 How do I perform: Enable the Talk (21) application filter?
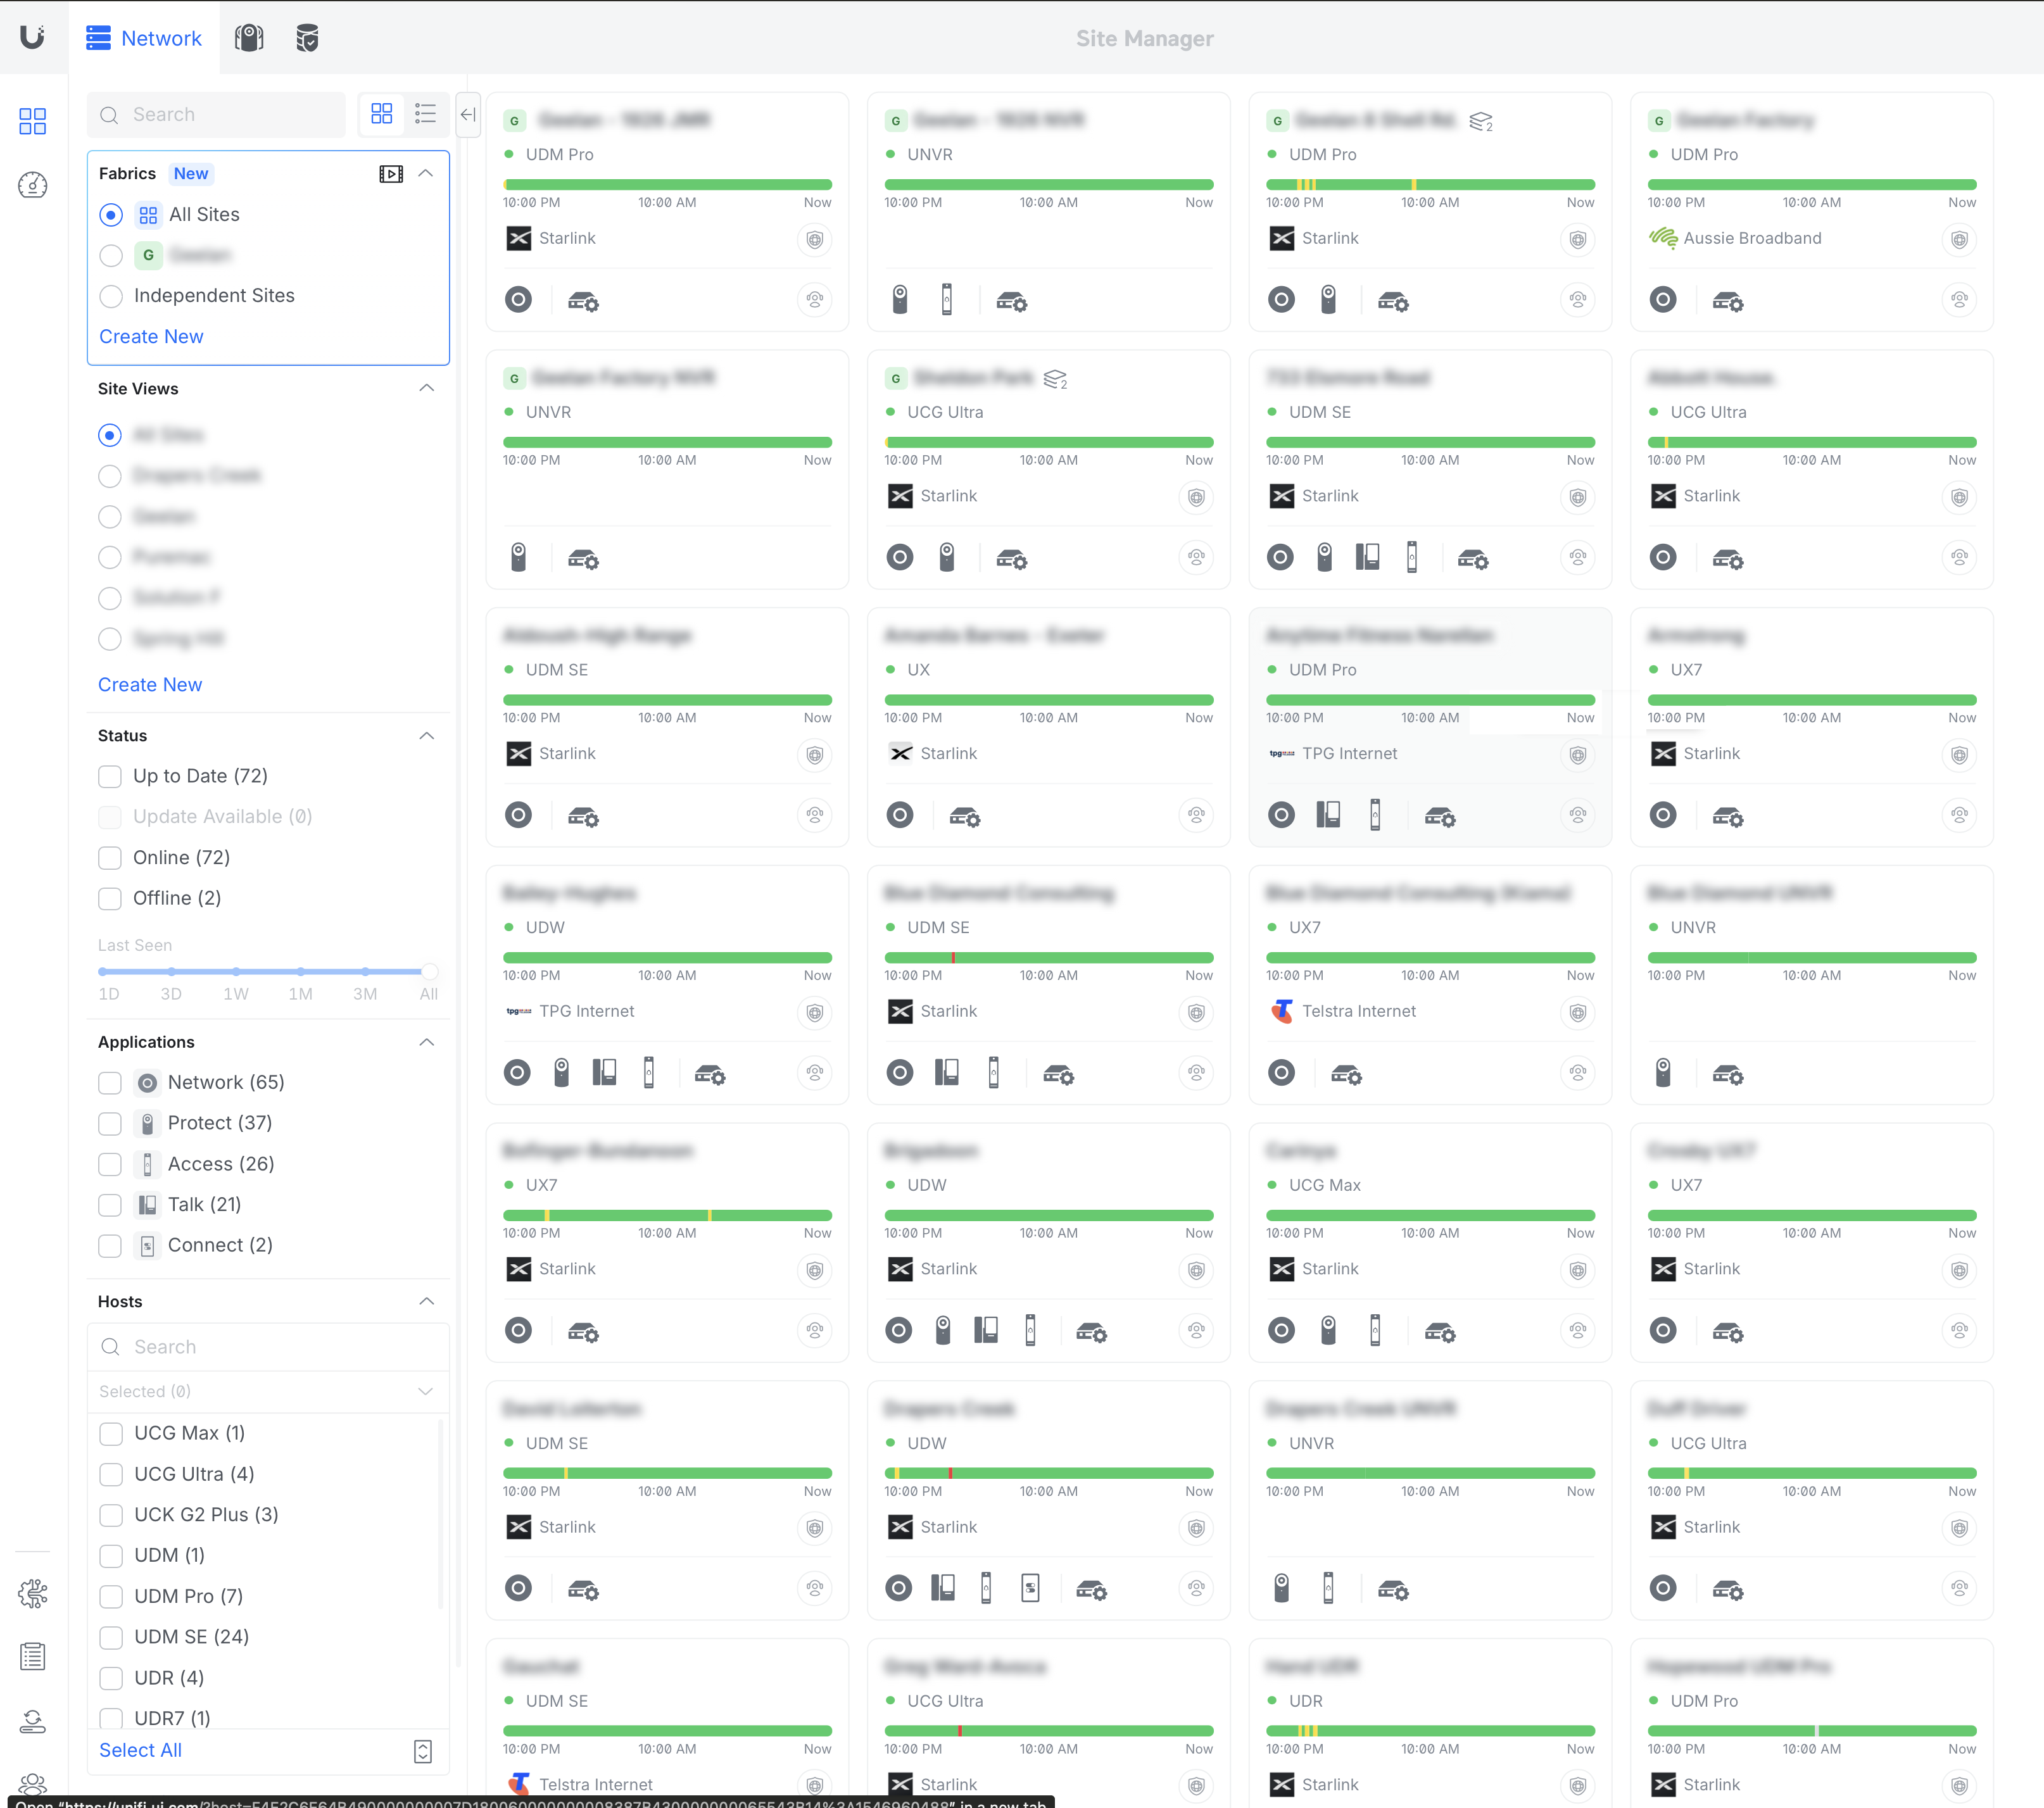tap(110, 1205)
